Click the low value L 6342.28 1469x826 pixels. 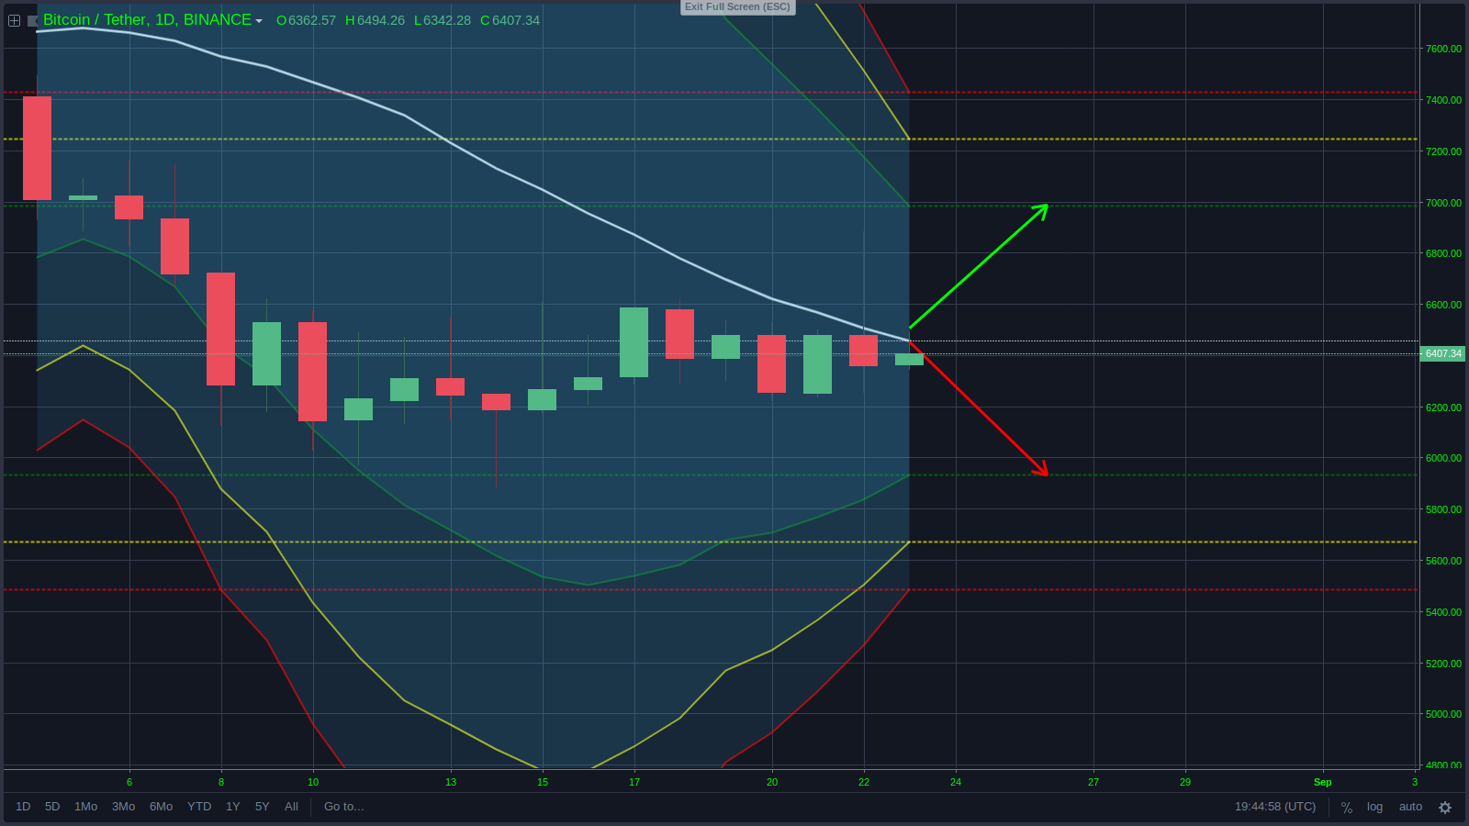[443, 20]
